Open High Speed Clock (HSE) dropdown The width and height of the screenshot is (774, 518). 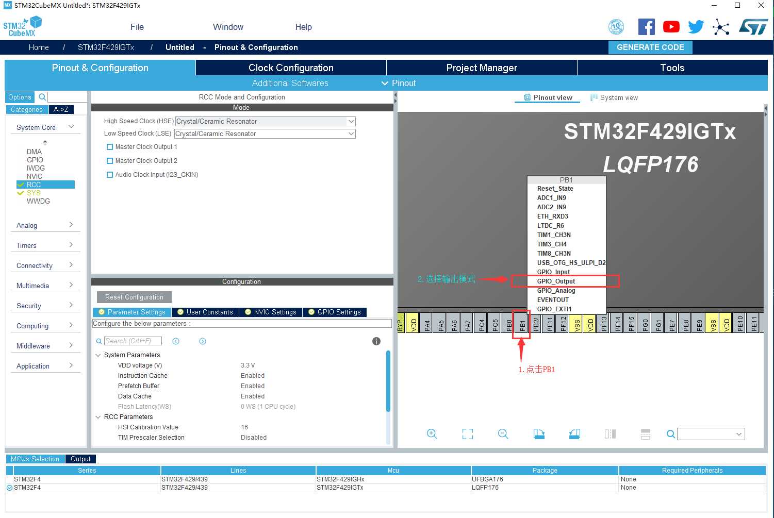click(266, 122)
